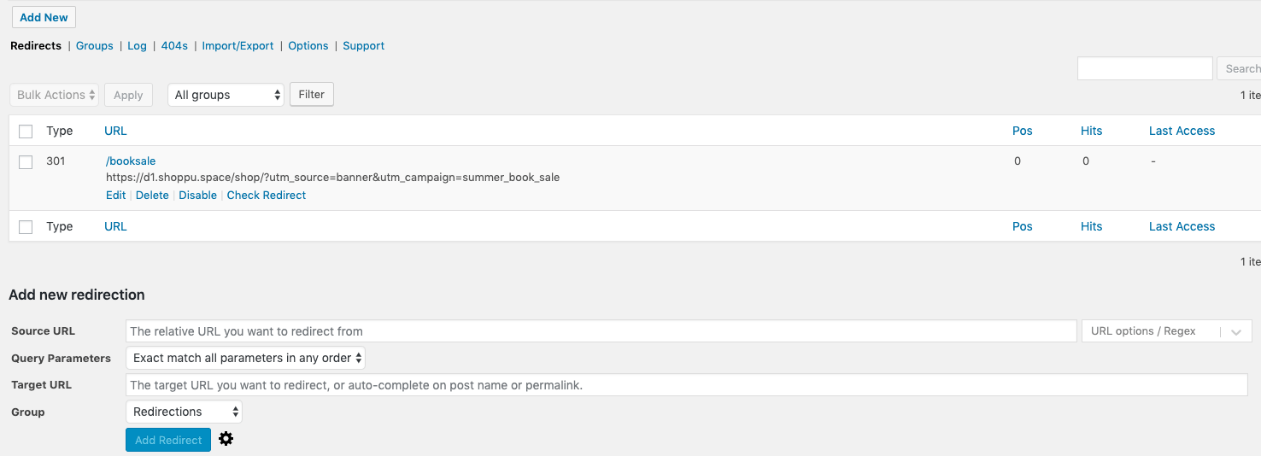Viewport: 1261px width, 456px height.
Task: Open the Group Redirections dropdown
Action: (x=184, y=412)
